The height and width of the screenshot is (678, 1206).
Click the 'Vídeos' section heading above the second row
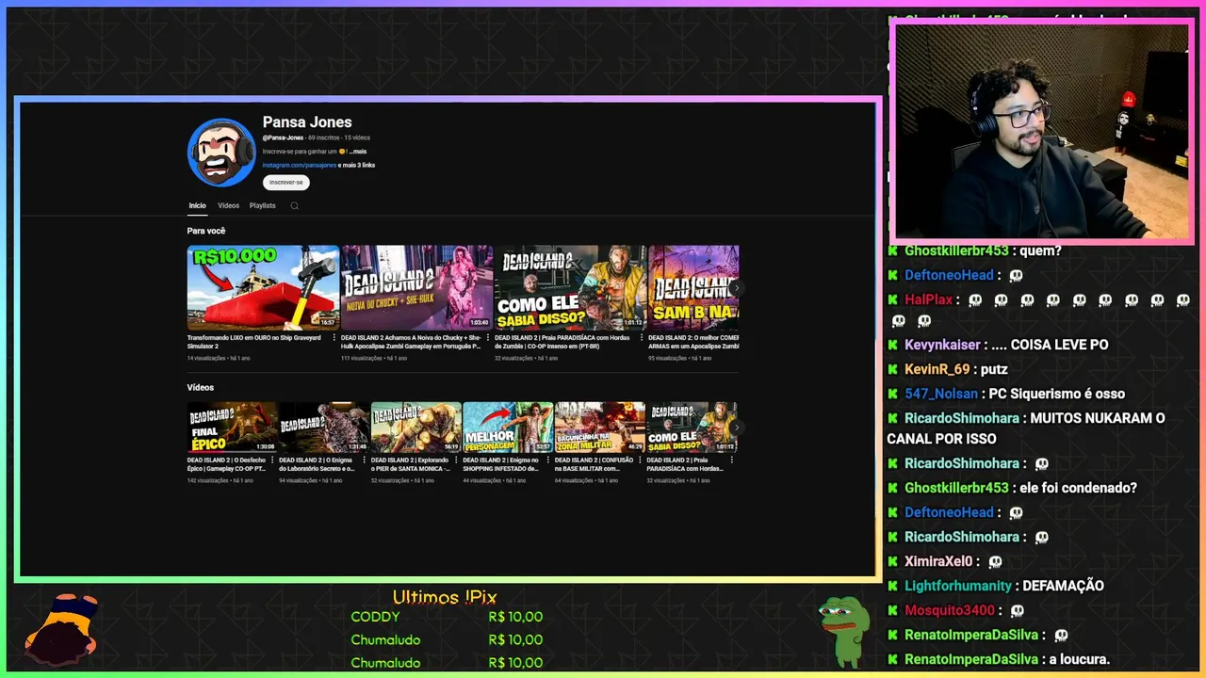201,387
